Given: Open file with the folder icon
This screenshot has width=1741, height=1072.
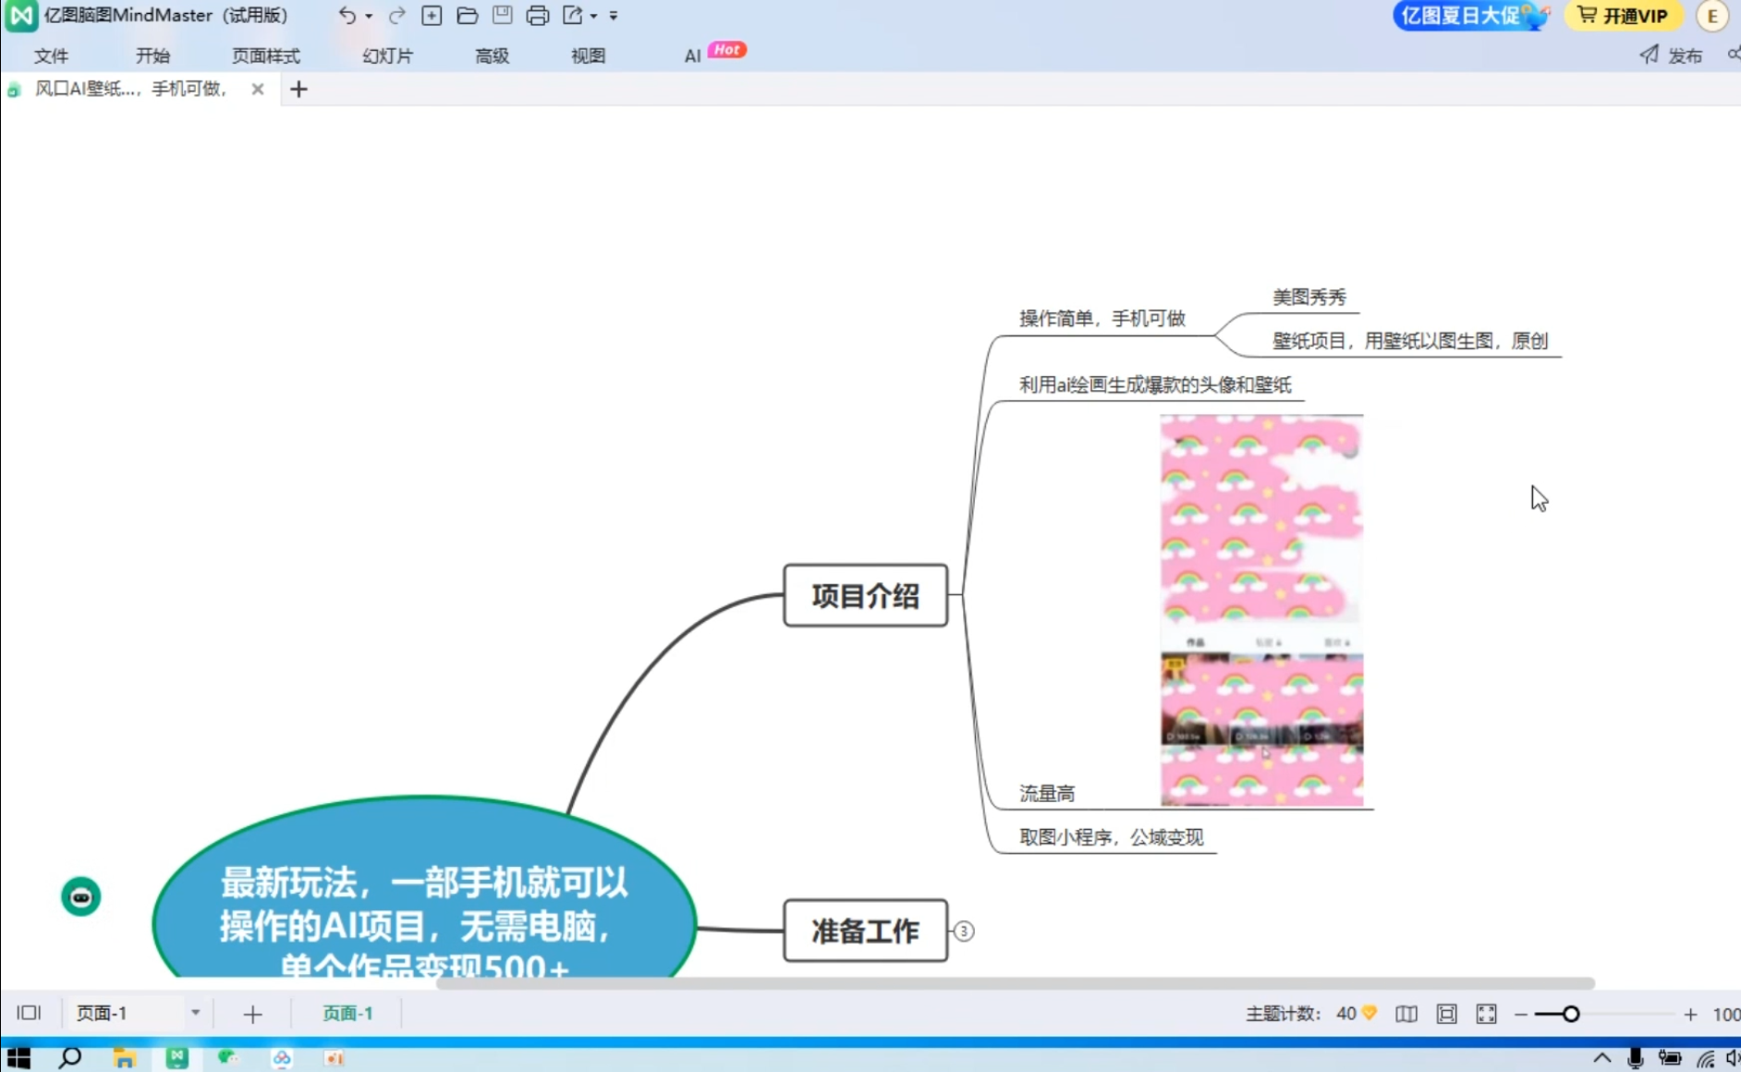Looking at the screenshot, I should (x=468, y=16).
